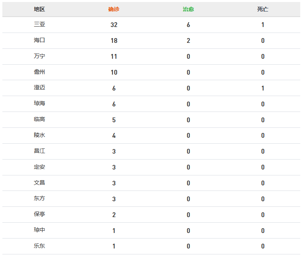This screenshot has height=256, width=305.
Task: Select the 琼中 region name
Action: (x=39, y=230)
